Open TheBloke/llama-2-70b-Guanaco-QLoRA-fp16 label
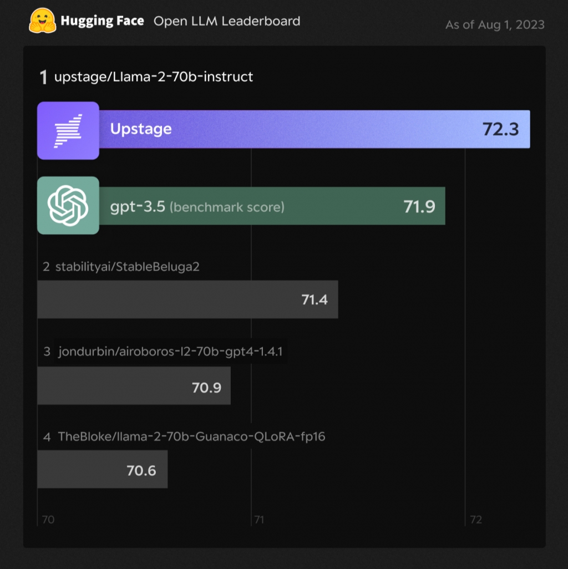 [191, 437]
